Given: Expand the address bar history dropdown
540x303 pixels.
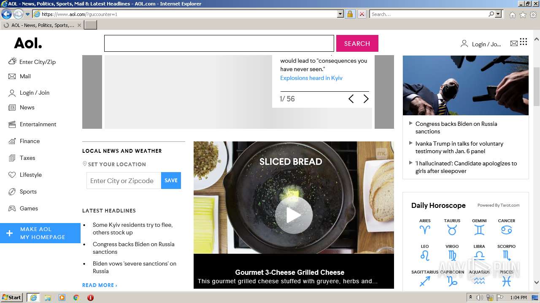Looking at the screenshot, I should pos(340,14).
